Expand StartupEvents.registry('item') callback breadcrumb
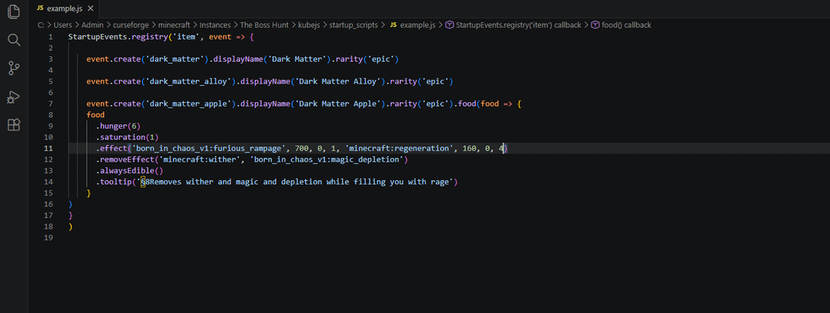The image size is (830, 313). point(514,25)
